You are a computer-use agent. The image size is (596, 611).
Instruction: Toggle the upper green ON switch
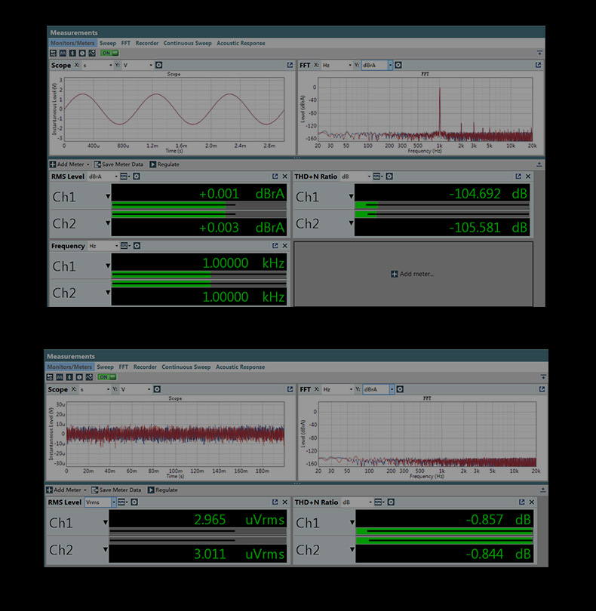[109, 53]
